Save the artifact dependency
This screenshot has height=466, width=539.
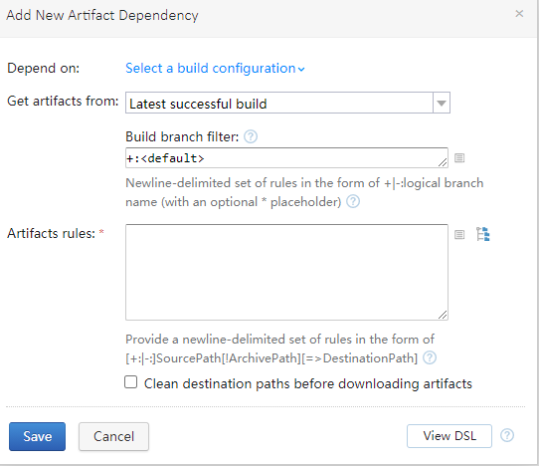[x=37, y=436]
